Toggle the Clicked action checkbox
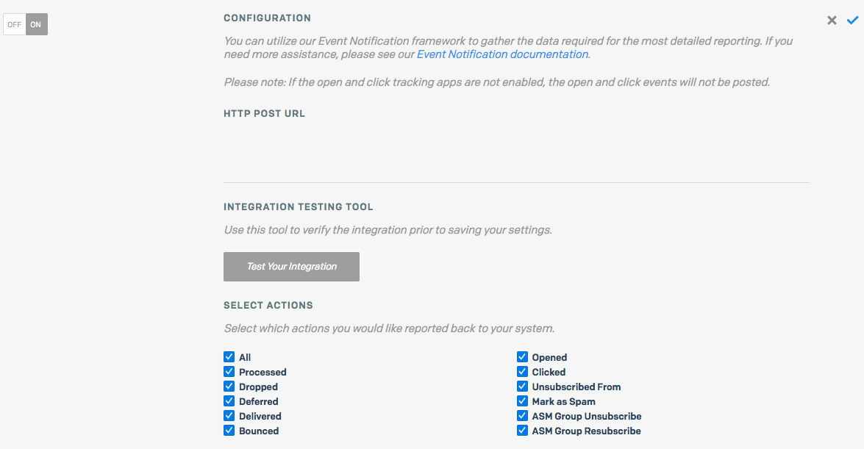Screen dimensions: 864x449 click(x=522, y=372)
